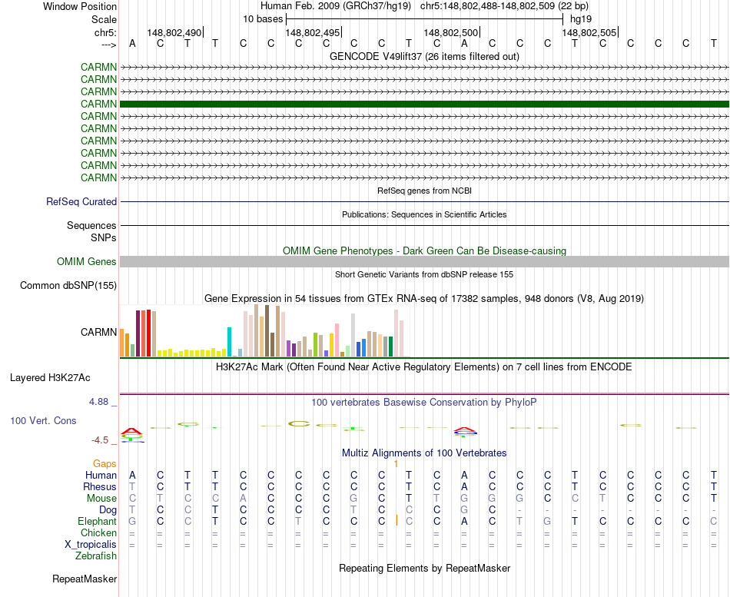Click the orange '1' gap count marker

tap(397, 464)
